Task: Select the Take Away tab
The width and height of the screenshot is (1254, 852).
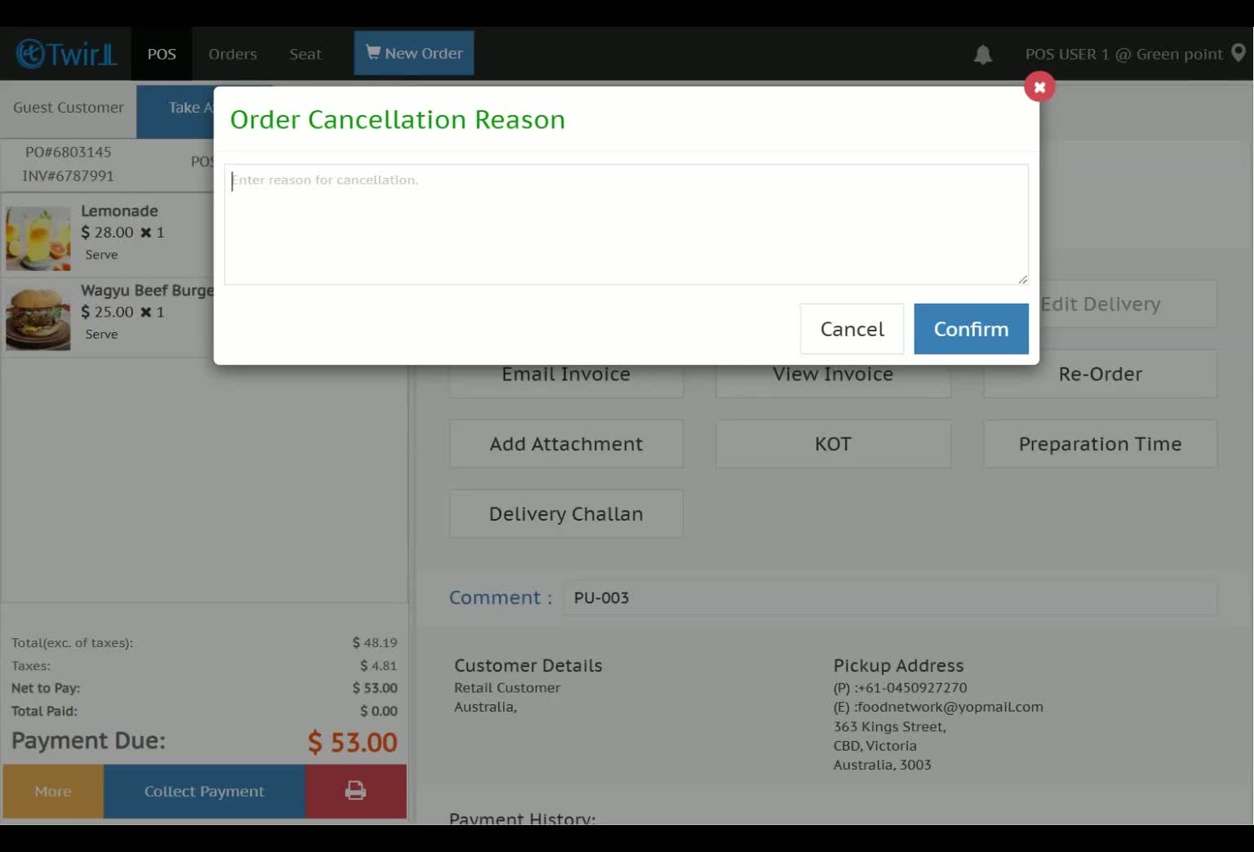Action: click(x=176, y=112)
